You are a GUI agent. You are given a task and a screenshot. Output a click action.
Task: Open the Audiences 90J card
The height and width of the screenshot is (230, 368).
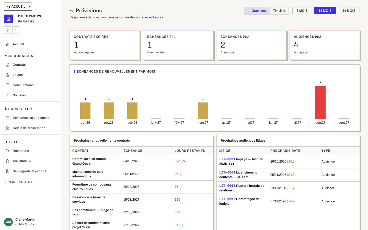click(325, 45)
